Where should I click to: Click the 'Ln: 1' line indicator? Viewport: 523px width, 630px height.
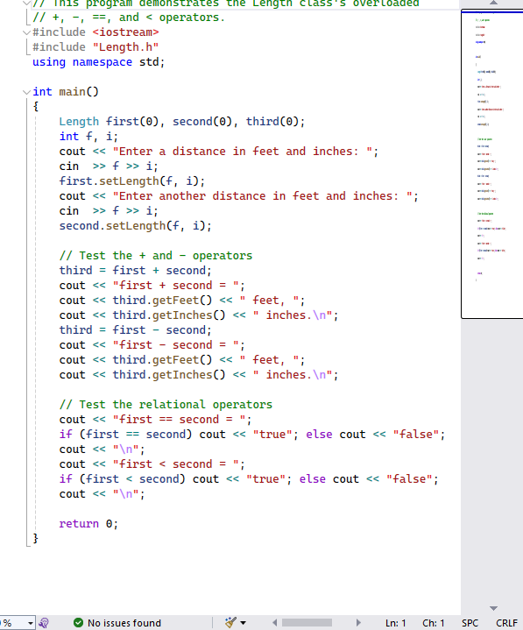(395, 623)
